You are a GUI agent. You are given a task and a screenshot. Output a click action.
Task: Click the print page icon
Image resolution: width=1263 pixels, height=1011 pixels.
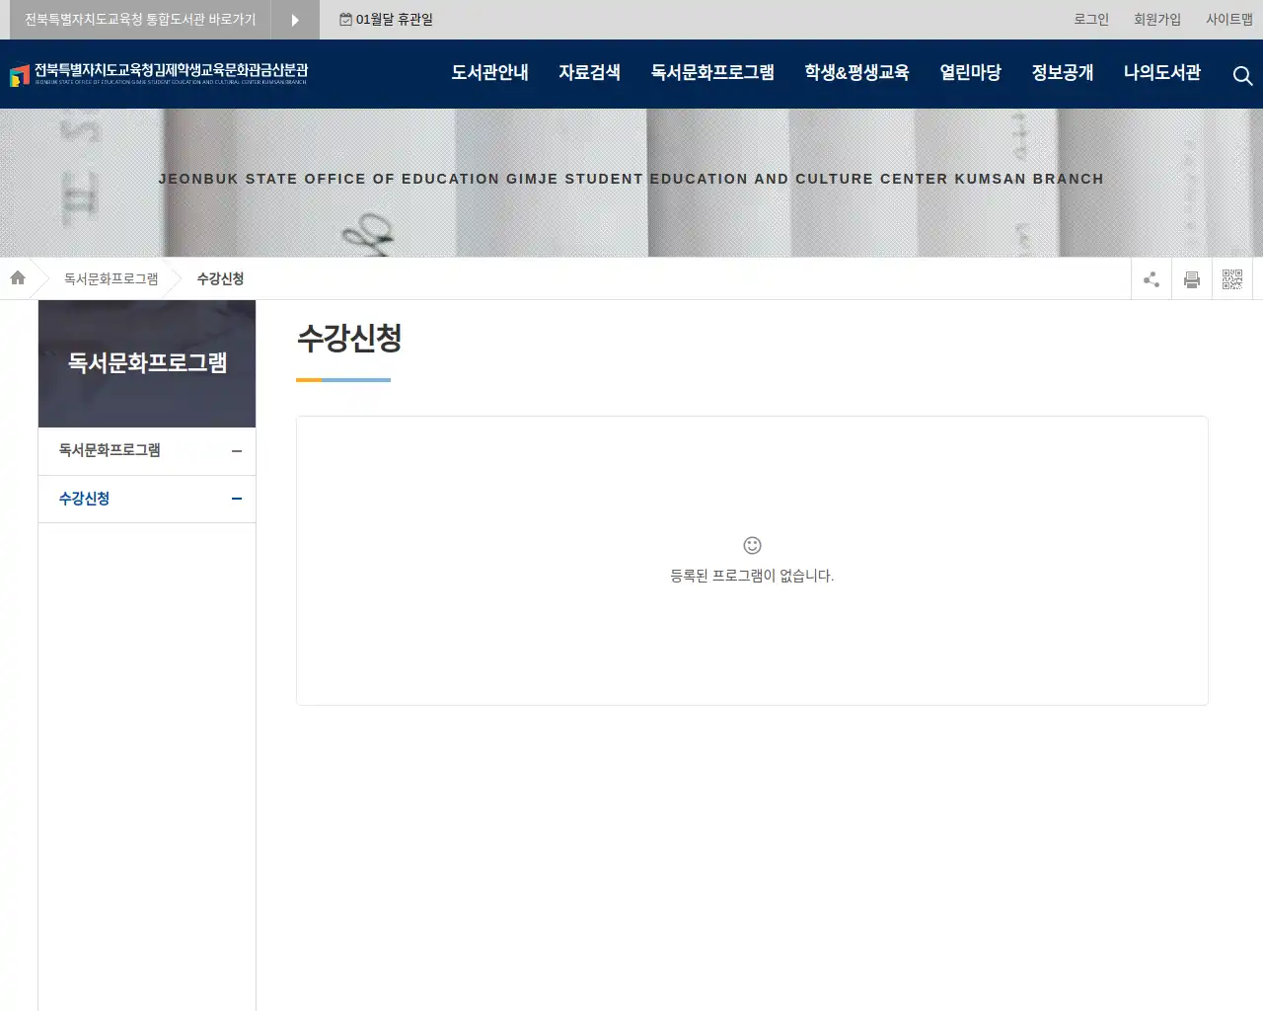click(x=1192, y=279)
